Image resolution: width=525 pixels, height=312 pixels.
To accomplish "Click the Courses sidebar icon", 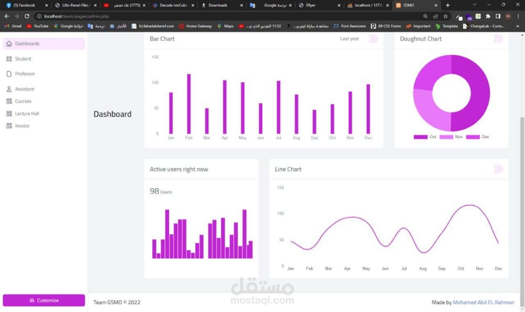I will pyautogui.click(x=9, y=101).
